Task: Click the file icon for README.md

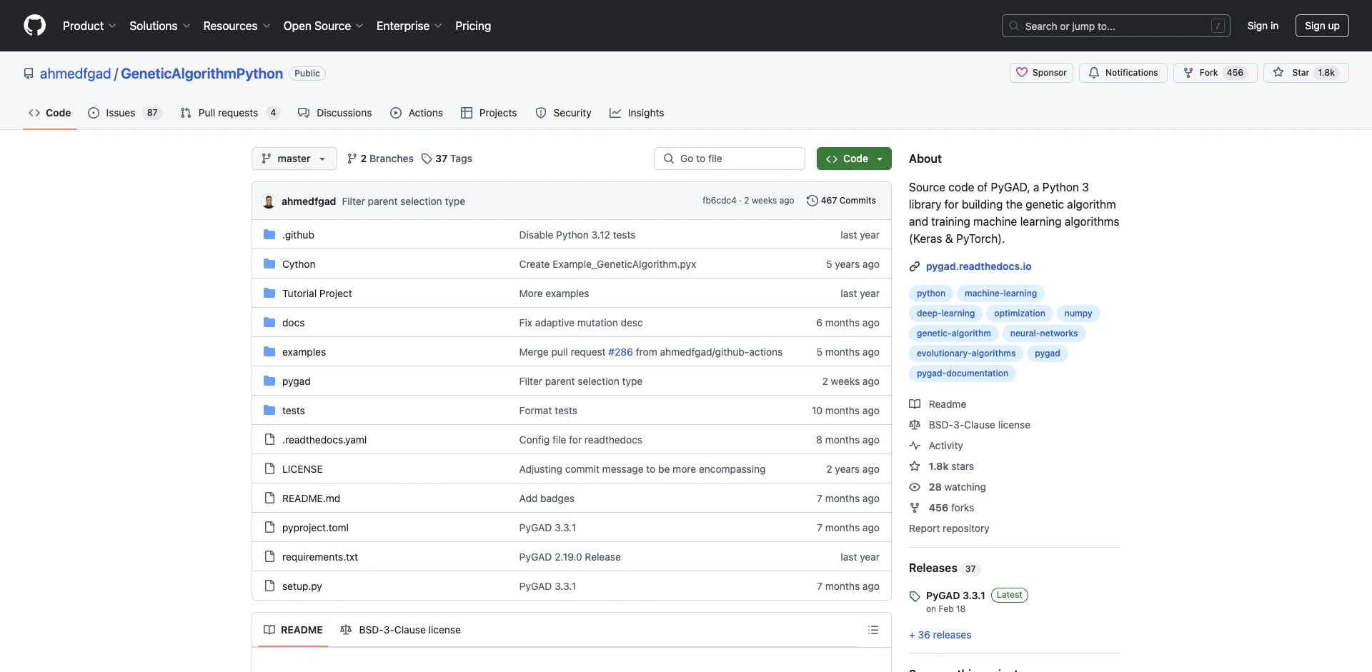Action: point(269,498)
